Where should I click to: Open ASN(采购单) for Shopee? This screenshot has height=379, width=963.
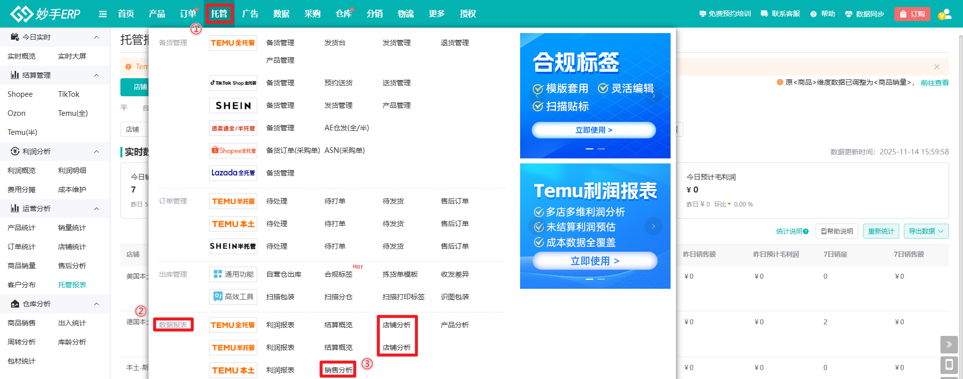tap(345, 150)
